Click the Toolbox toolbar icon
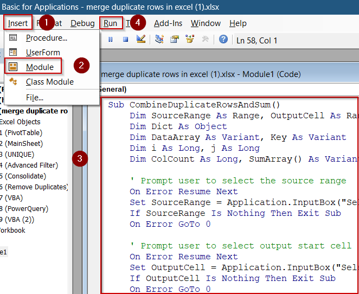 (x=205, y=39)
